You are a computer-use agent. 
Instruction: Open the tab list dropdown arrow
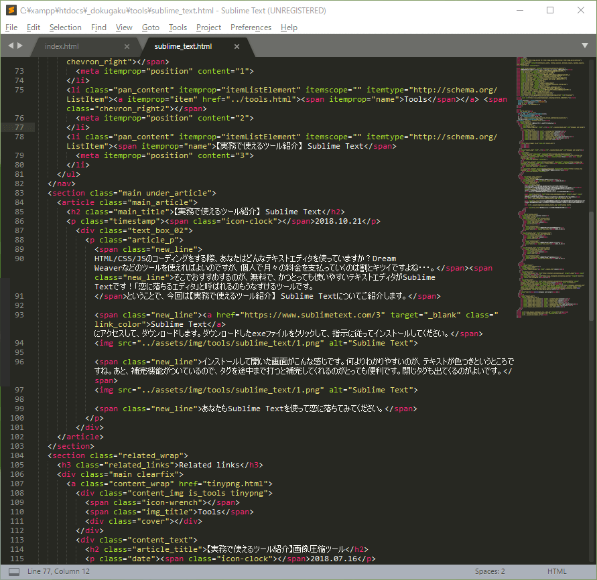(x=585, y=46)
